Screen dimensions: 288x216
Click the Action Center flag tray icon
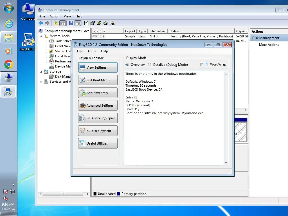click(6, 192)
